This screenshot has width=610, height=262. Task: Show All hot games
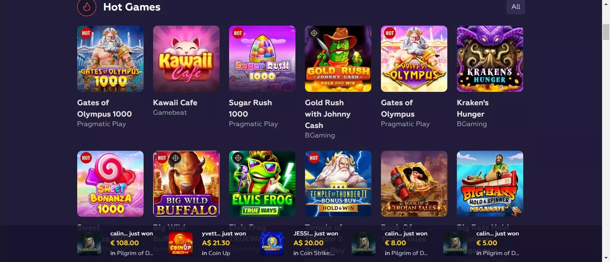pyautogui.click(x=516, y=7)
